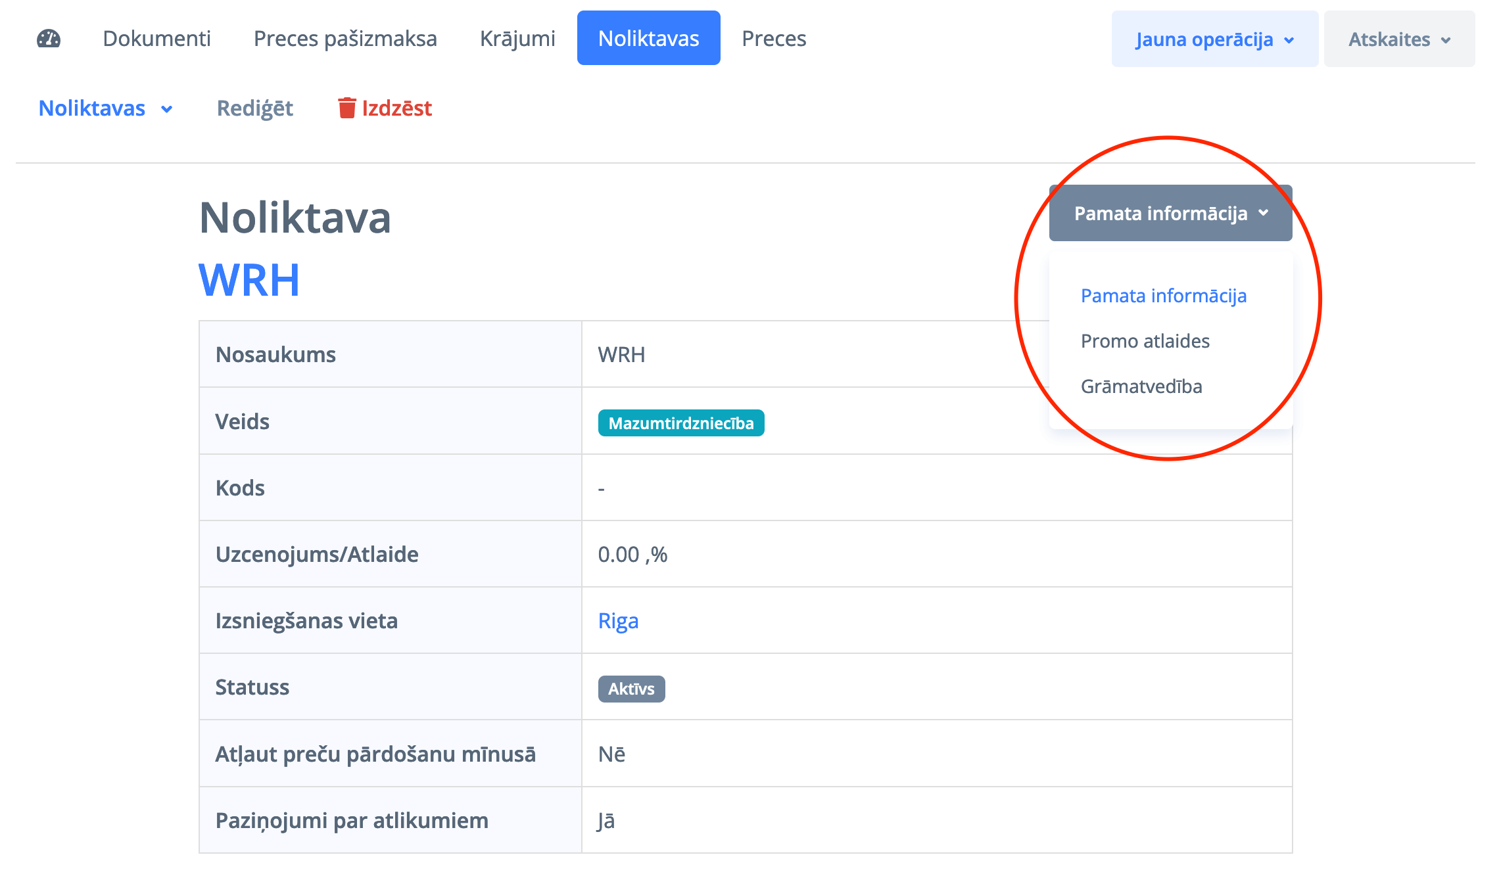Follow the Riga pickup location link

coord(618,621)
